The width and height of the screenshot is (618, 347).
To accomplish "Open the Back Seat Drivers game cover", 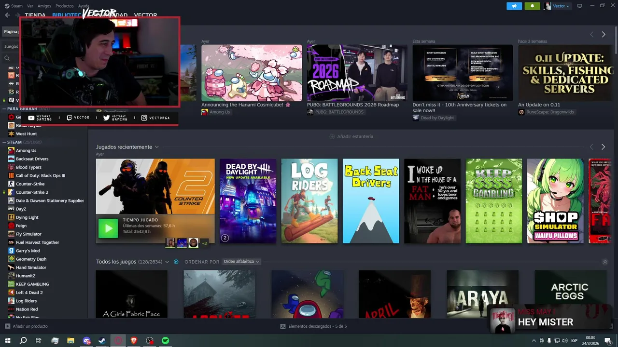I will pos(371,201).
